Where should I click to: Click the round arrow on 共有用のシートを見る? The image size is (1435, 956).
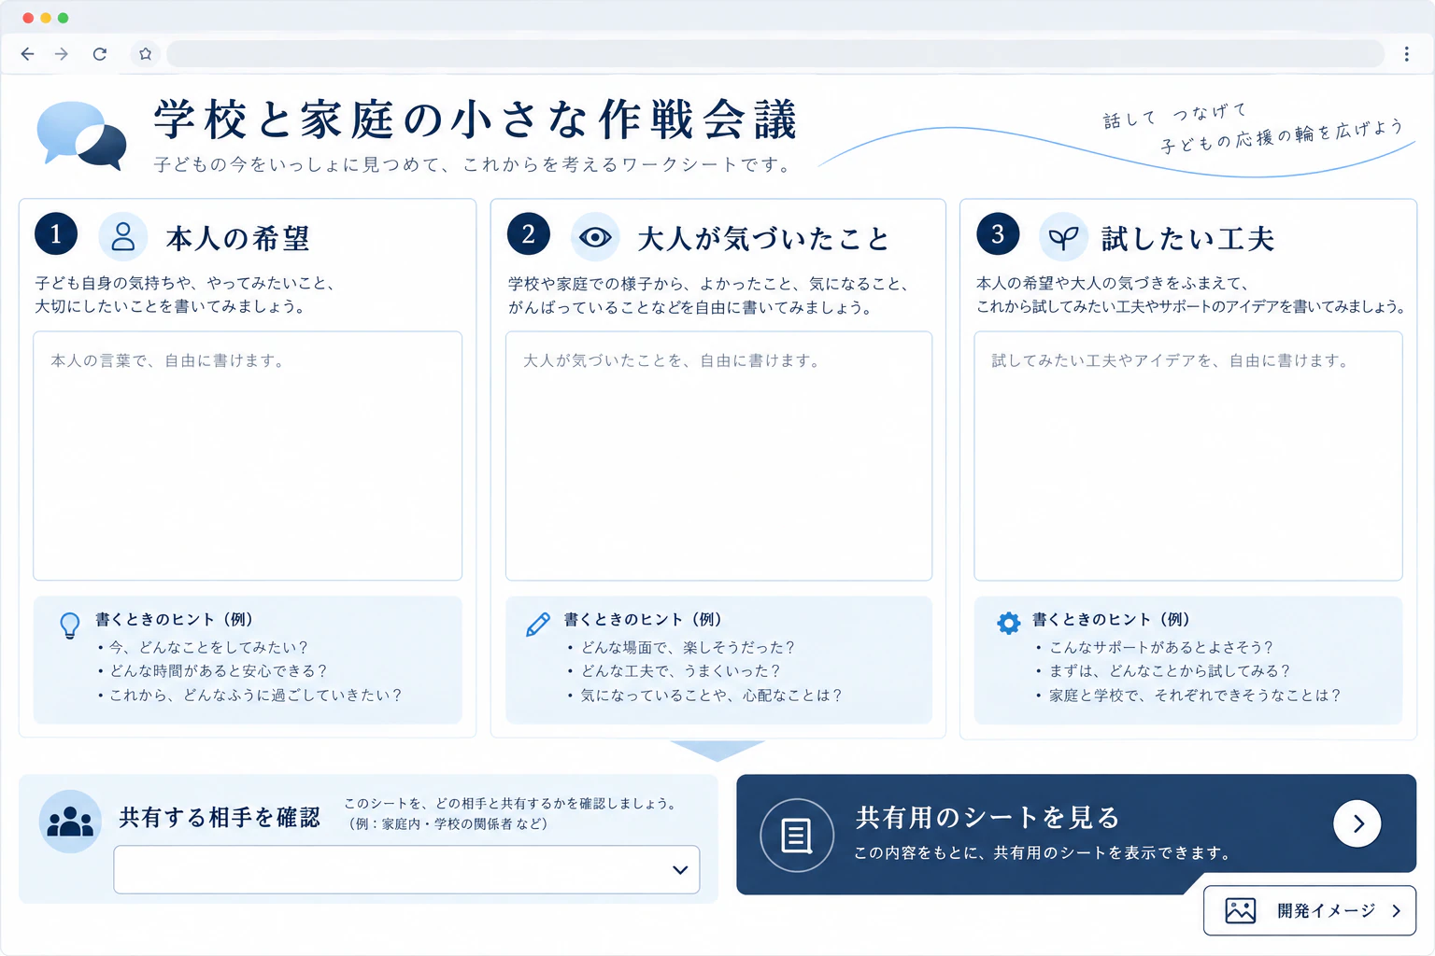[x=1357, y=823]
